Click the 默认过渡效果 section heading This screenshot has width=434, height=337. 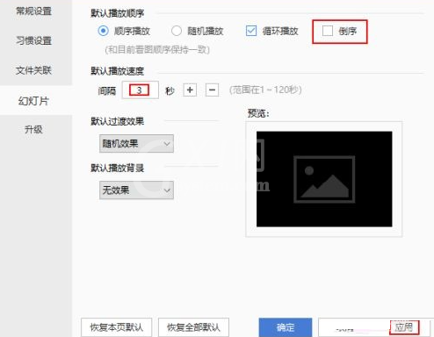pos(118,121)
